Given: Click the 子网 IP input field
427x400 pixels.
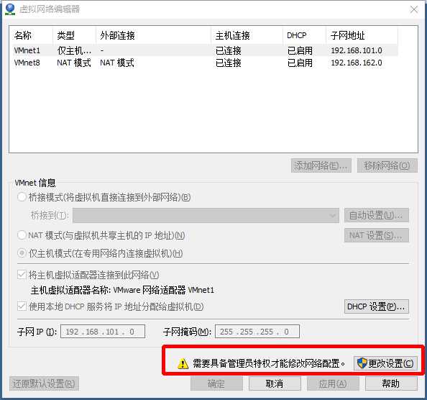Looking at the screenshot, I should [x=103, y=332].
